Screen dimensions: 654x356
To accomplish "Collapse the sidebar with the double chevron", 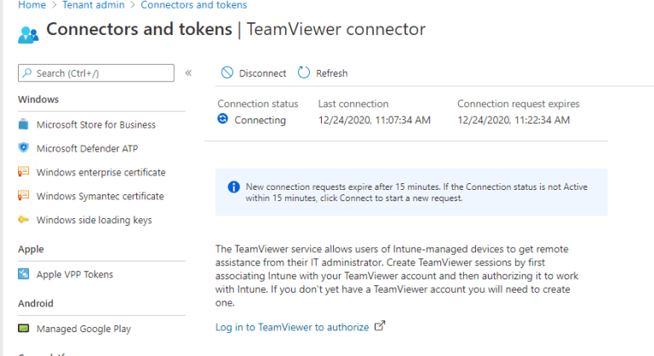I will click(188, 73).
